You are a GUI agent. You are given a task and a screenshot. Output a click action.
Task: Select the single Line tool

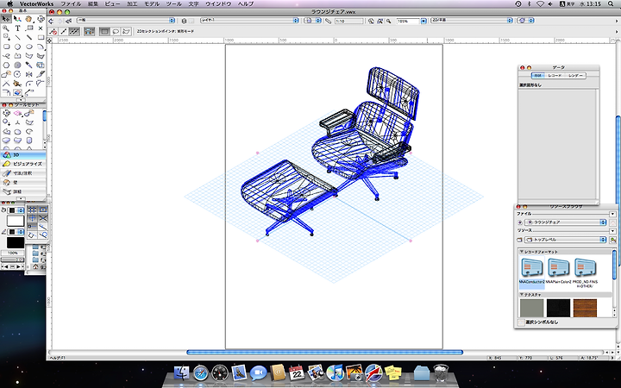point(17,37)
